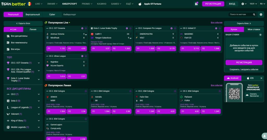Open the gift bonuses icon
267x140 pixels.
click(196, 4)
